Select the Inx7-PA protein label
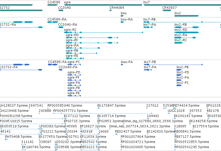221x151 pixels. tap(150, 67)
